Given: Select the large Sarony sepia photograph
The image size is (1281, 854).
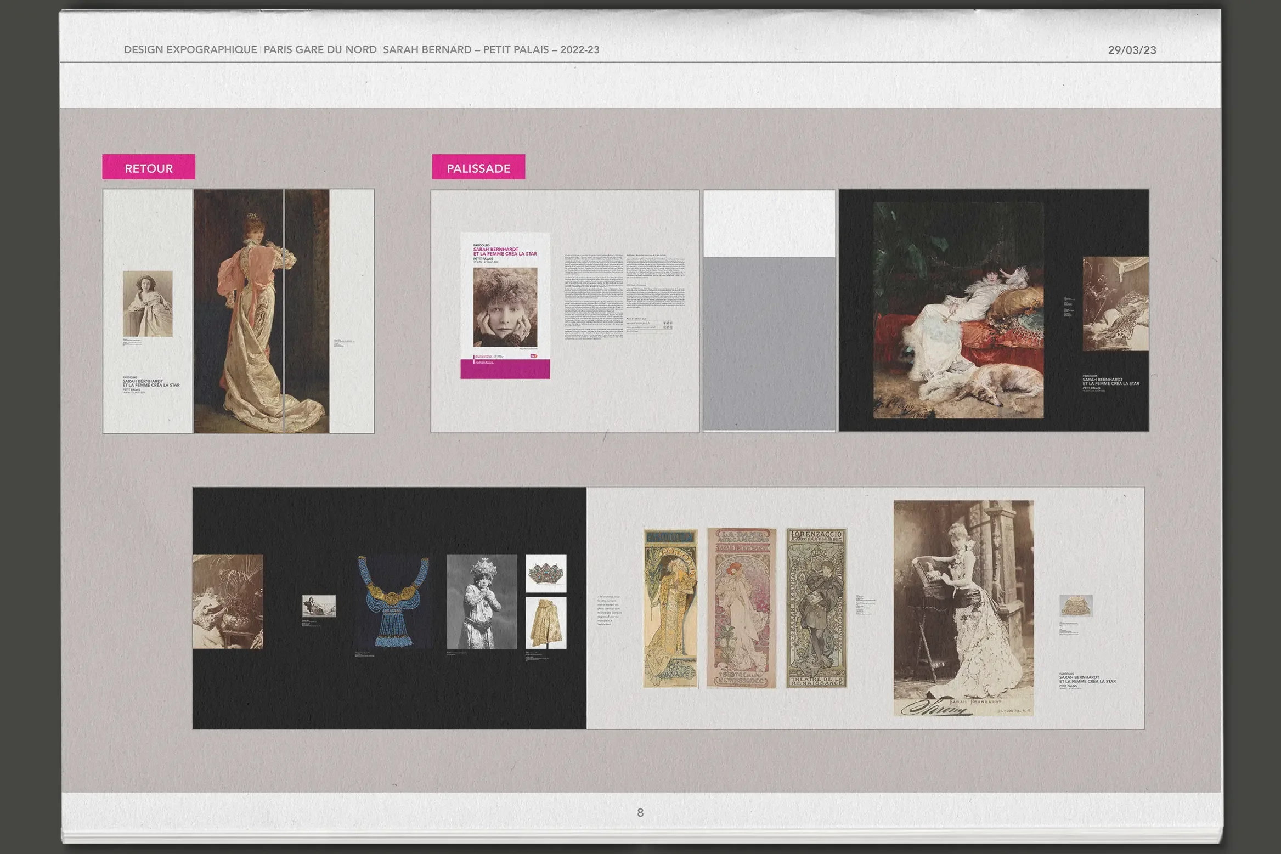Looking at the screenshot, I should [x=964, y=608].
